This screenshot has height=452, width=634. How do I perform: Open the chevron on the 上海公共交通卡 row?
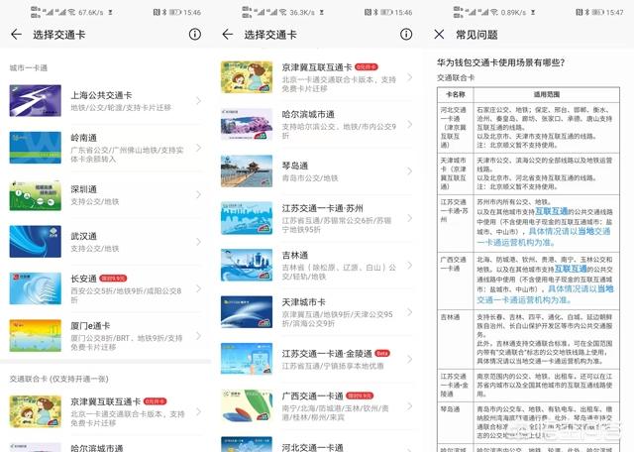tap(198, 101)
